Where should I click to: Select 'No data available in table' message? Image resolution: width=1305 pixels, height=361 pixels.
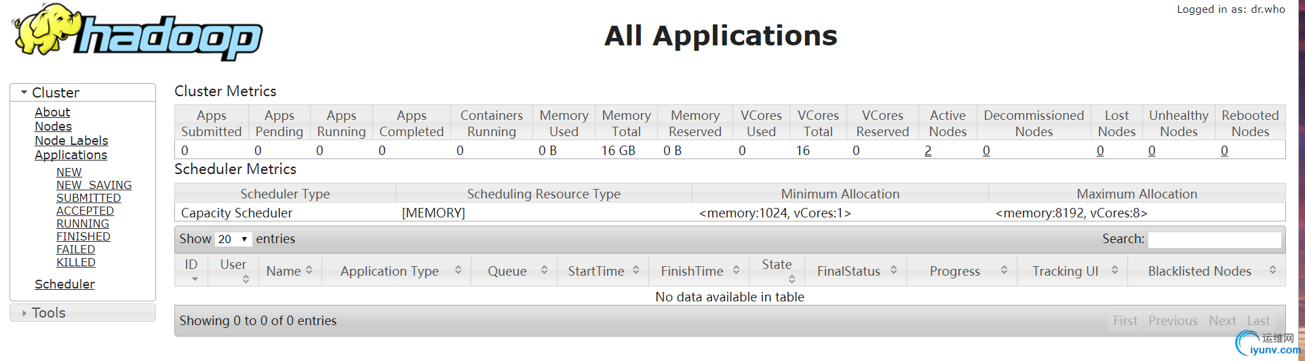click(x=730, y=297)
